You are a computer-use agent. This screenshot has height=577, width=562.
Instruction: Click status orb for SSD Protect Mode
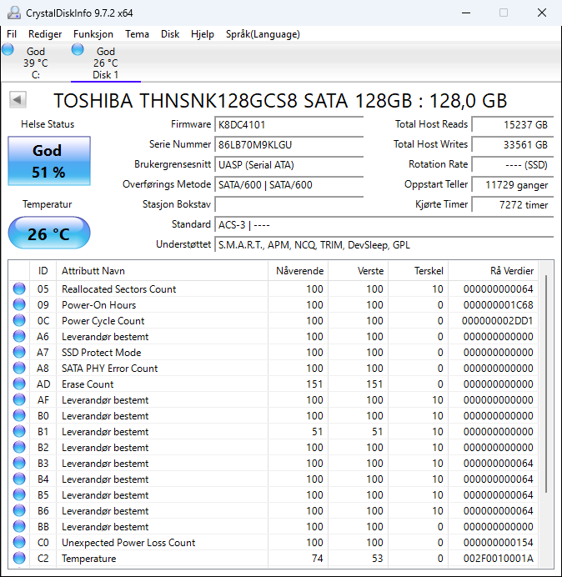[x=19, y=352]
